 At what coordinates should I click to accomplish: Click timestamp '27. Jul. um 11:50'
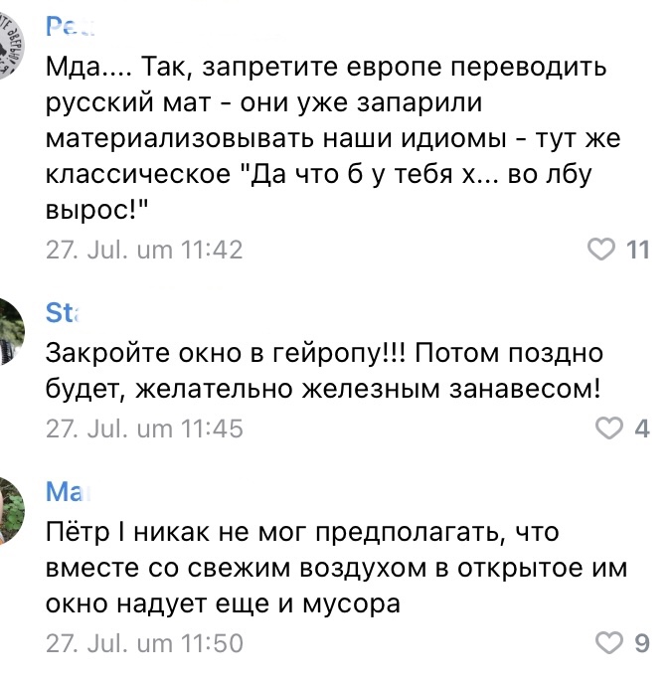coord(144,643)
